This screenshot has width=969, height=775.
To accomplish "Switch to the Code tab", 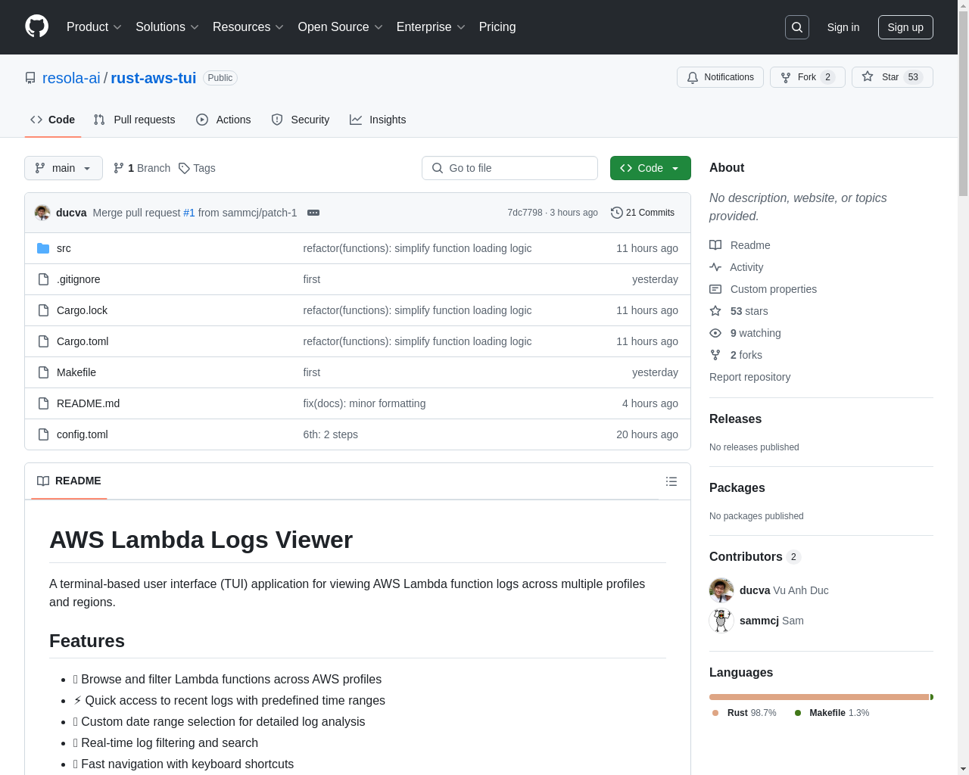I will [x=53, y=120].
